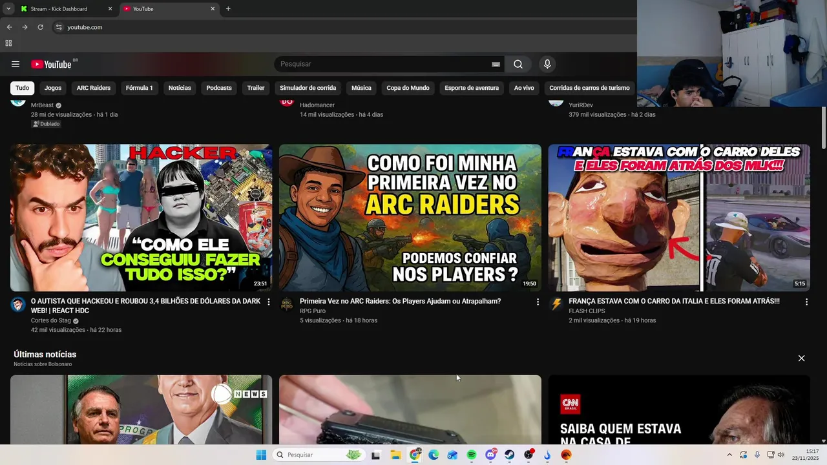Open the Cortes do Stag channel avatar
The image size is (827, 465).
coord(18,305)
